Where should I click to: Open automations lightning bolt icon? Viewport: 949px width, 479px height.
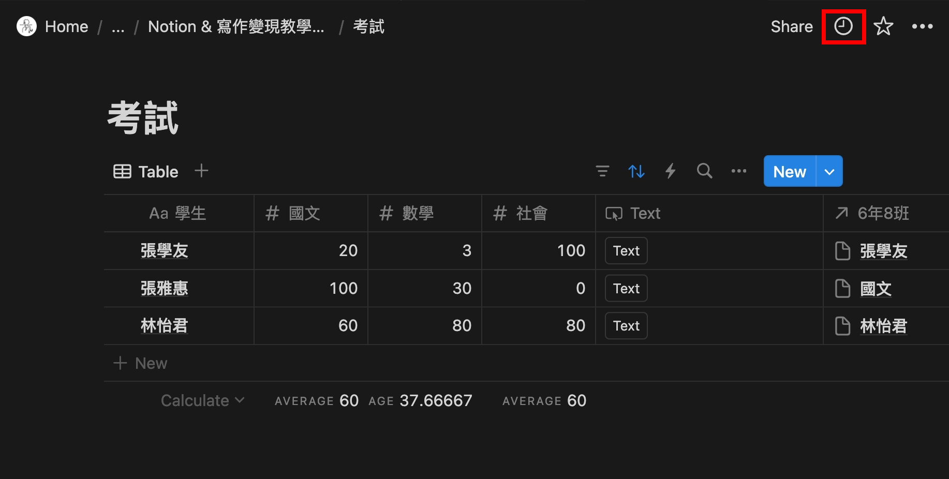point(670,171)
